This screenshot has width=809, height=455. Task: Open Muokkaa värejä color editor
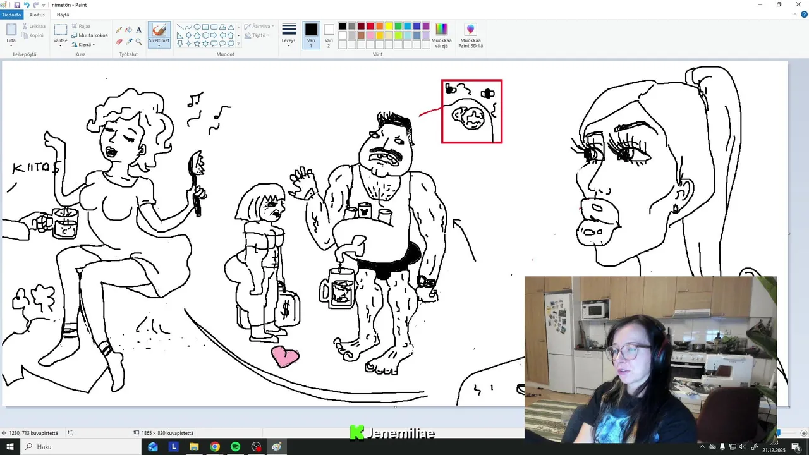(x=441, y=36)
